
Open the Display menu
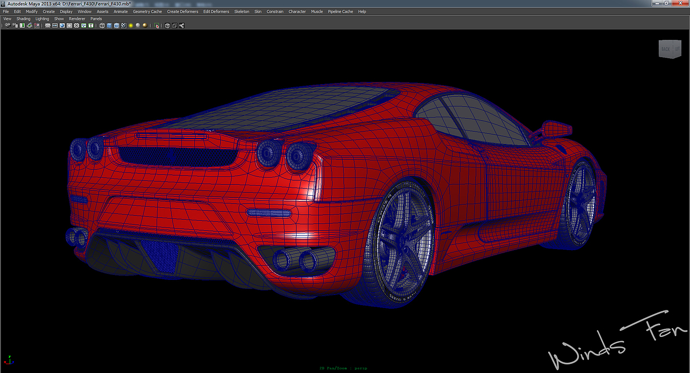pyautogui.click(x=66, y=11)
